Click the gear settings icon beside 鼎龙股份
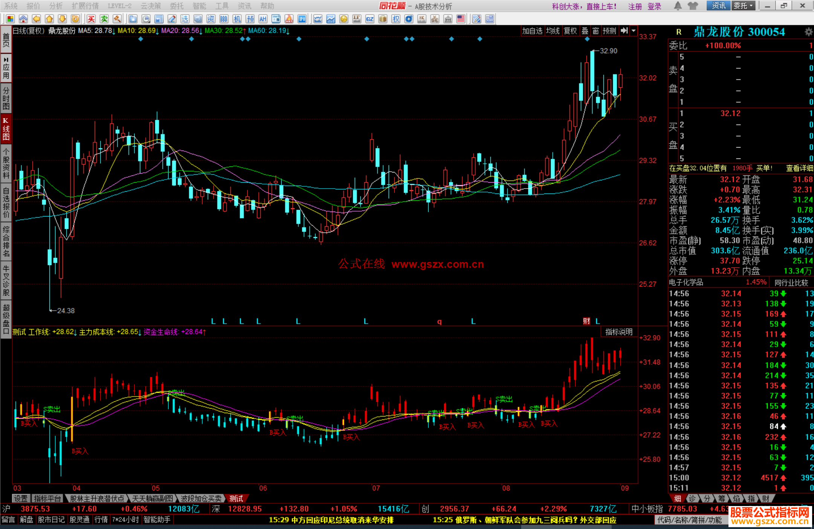 pyautogui.click(x=808, y=32)
